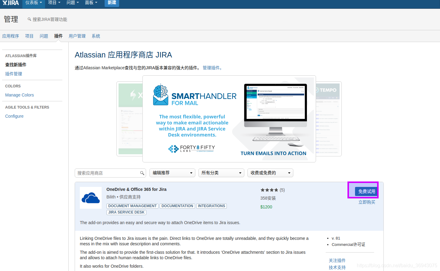Viewport: 440px width, 271px height.
Task: Open the 面板 dropdown menu
Action: [91, 3]
